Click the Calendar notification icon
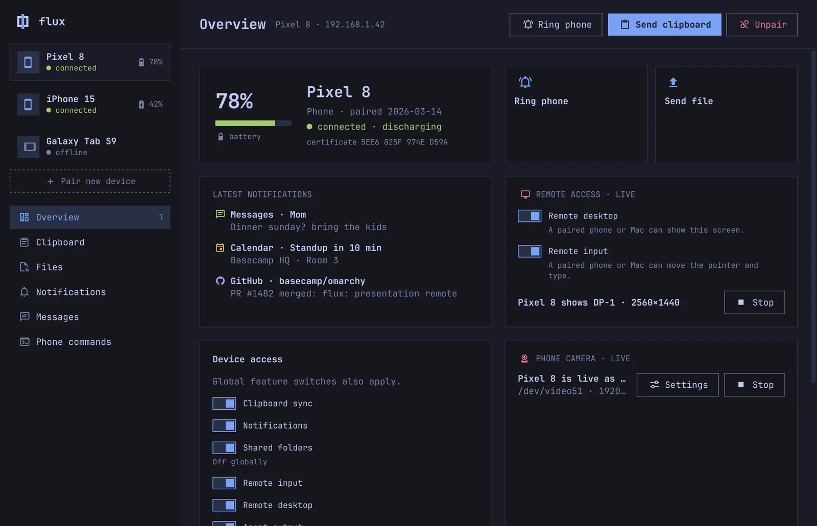 pos(220,247)
